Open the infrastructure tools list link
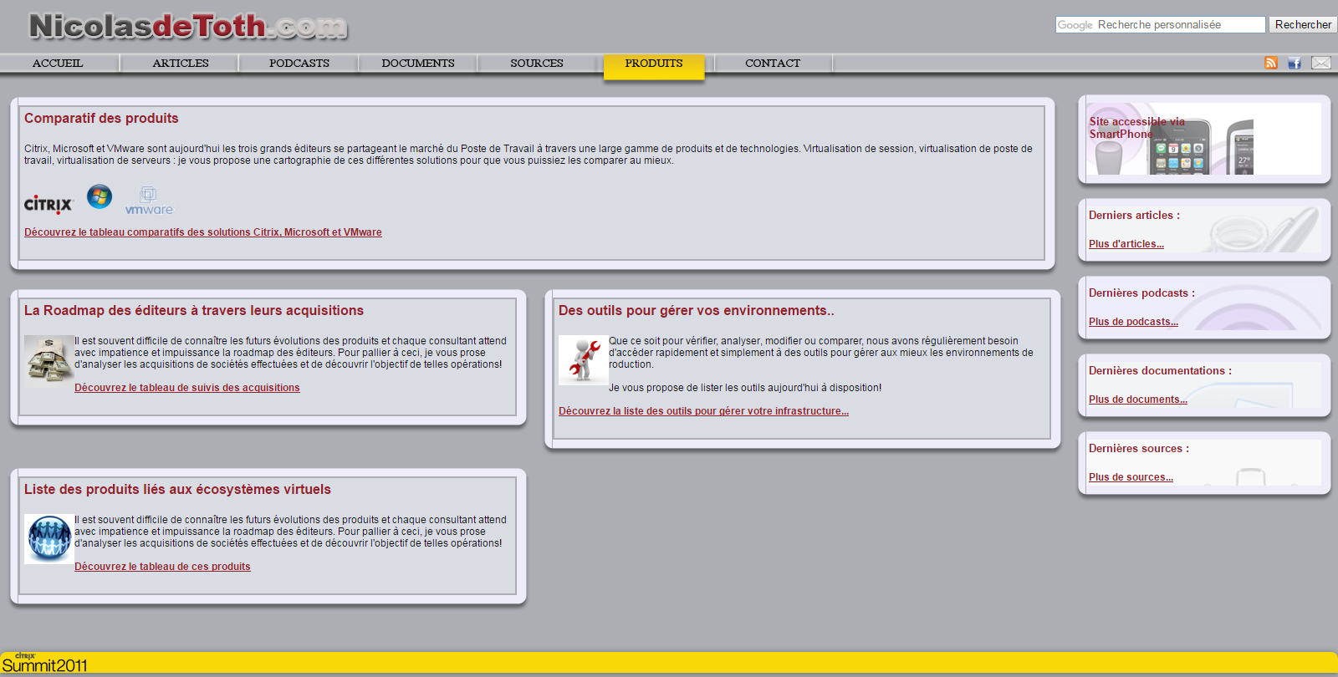Image resolution: width=1338 pixels, height=677 pixels. coord(703,411)
